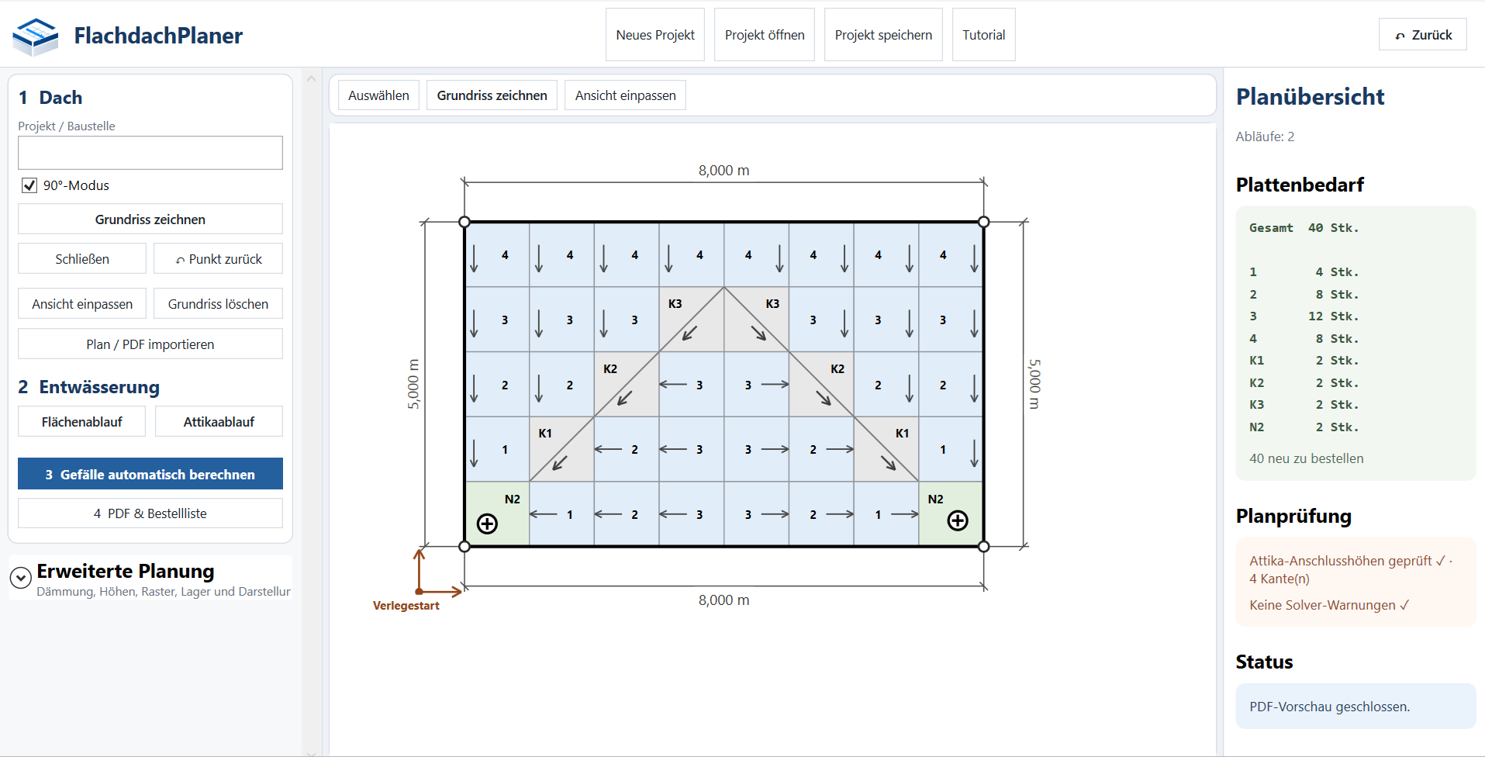
Task: Select the Flächenablauf drain tool
Action: pyautogui.click(x=82, y=422)
